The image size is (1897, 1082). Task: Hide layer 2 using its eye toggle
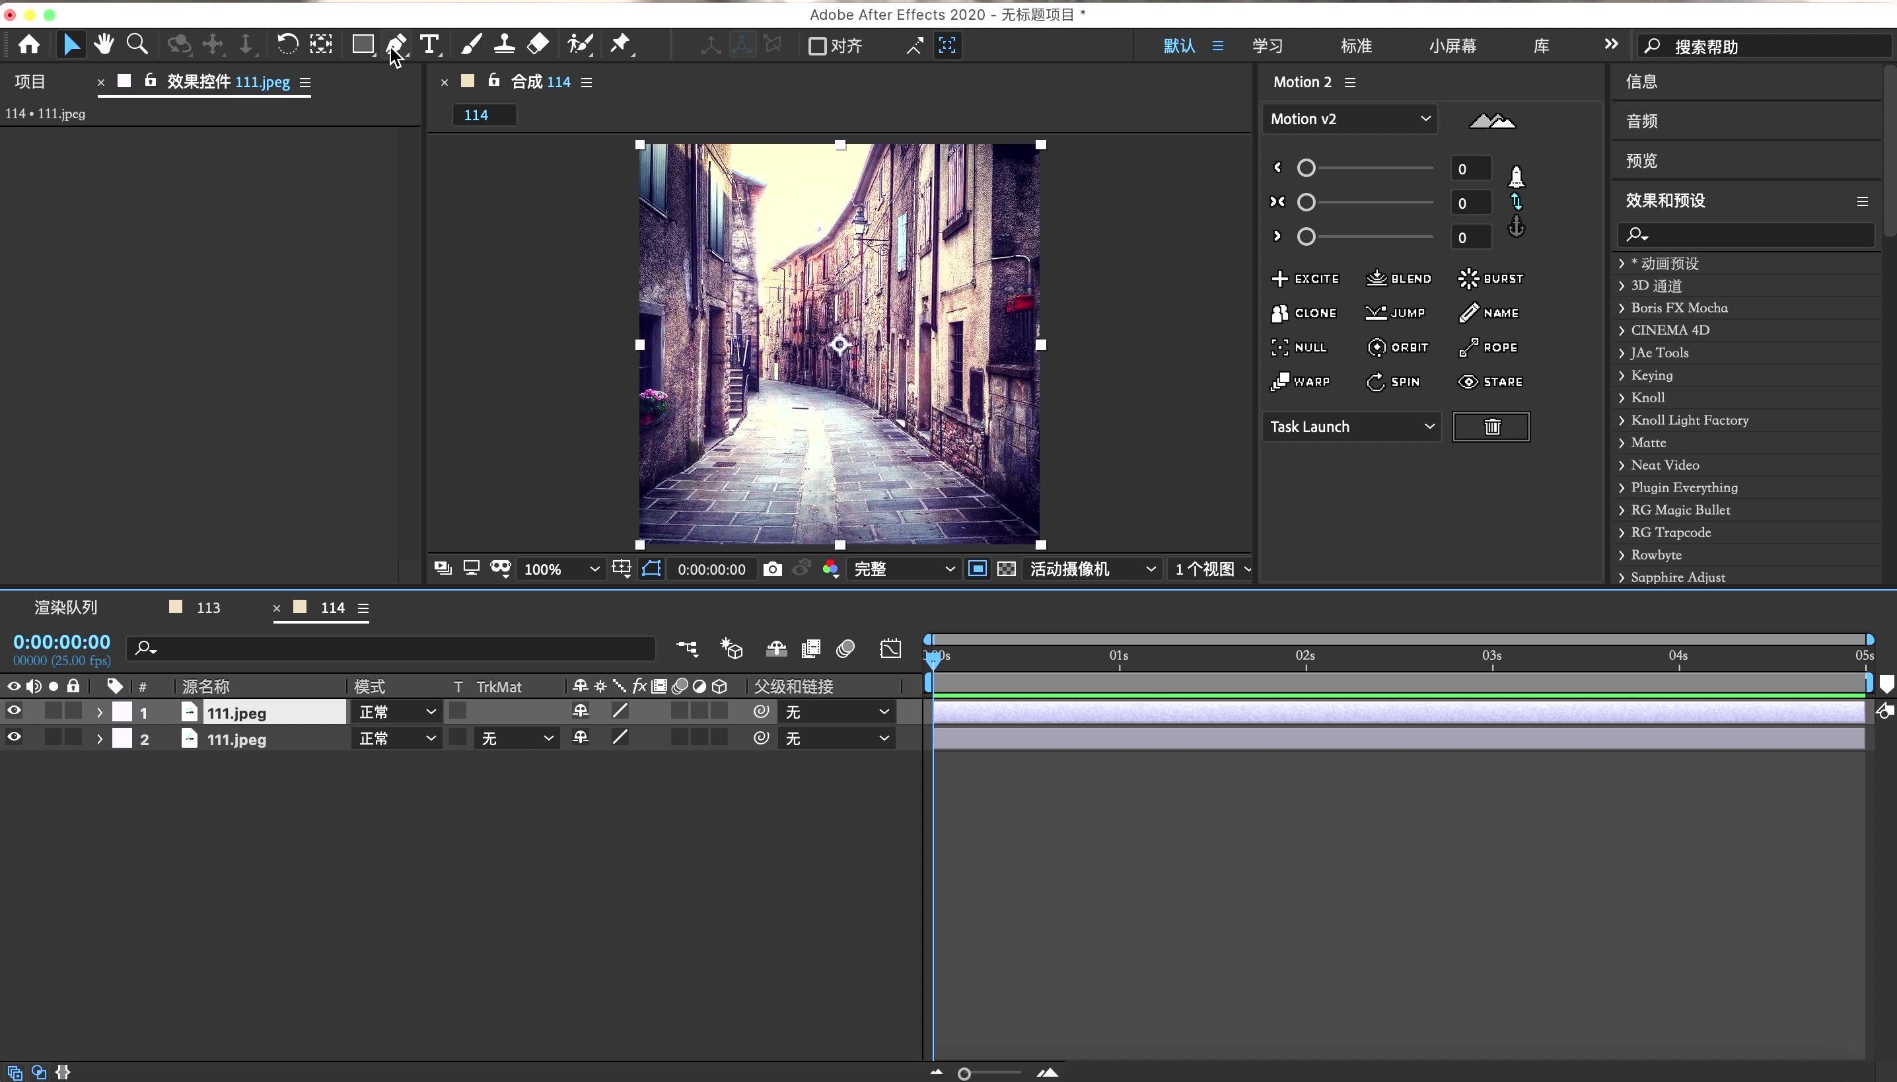click(x=13, y=737)
